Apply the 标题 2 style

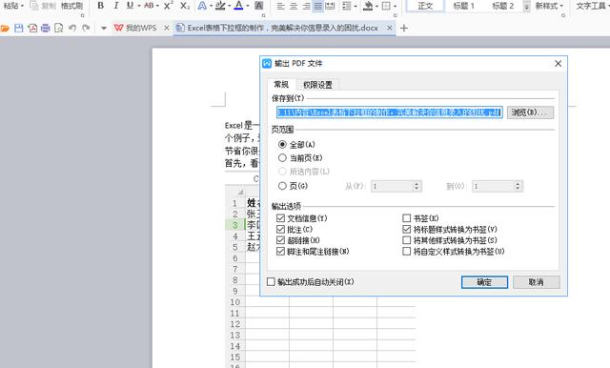(x=502, y=6)
